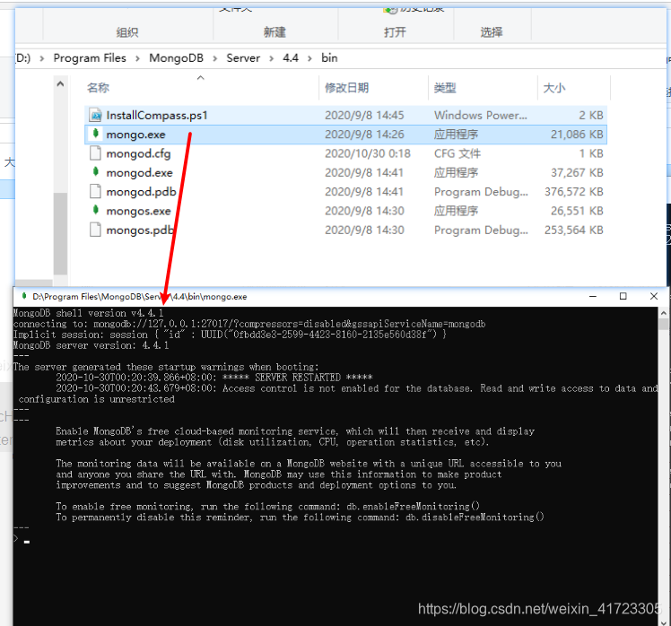Click the mongod.cfg file icon
Screen dimensions: 671x626
(95, 153)
